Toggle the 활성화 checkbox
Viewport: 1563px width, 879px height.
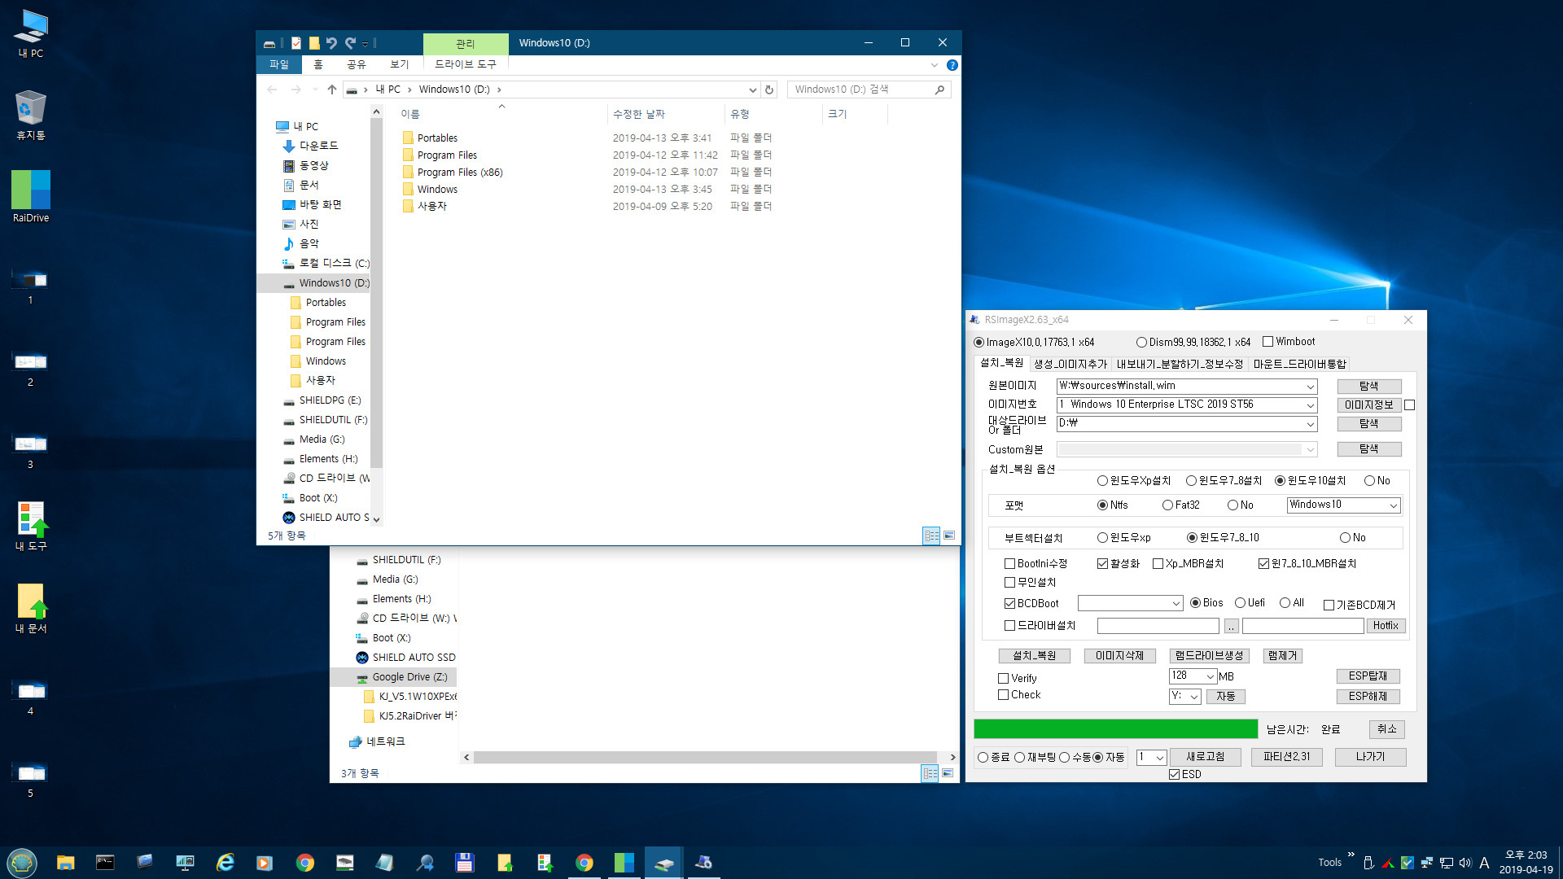pos(1102,564)
